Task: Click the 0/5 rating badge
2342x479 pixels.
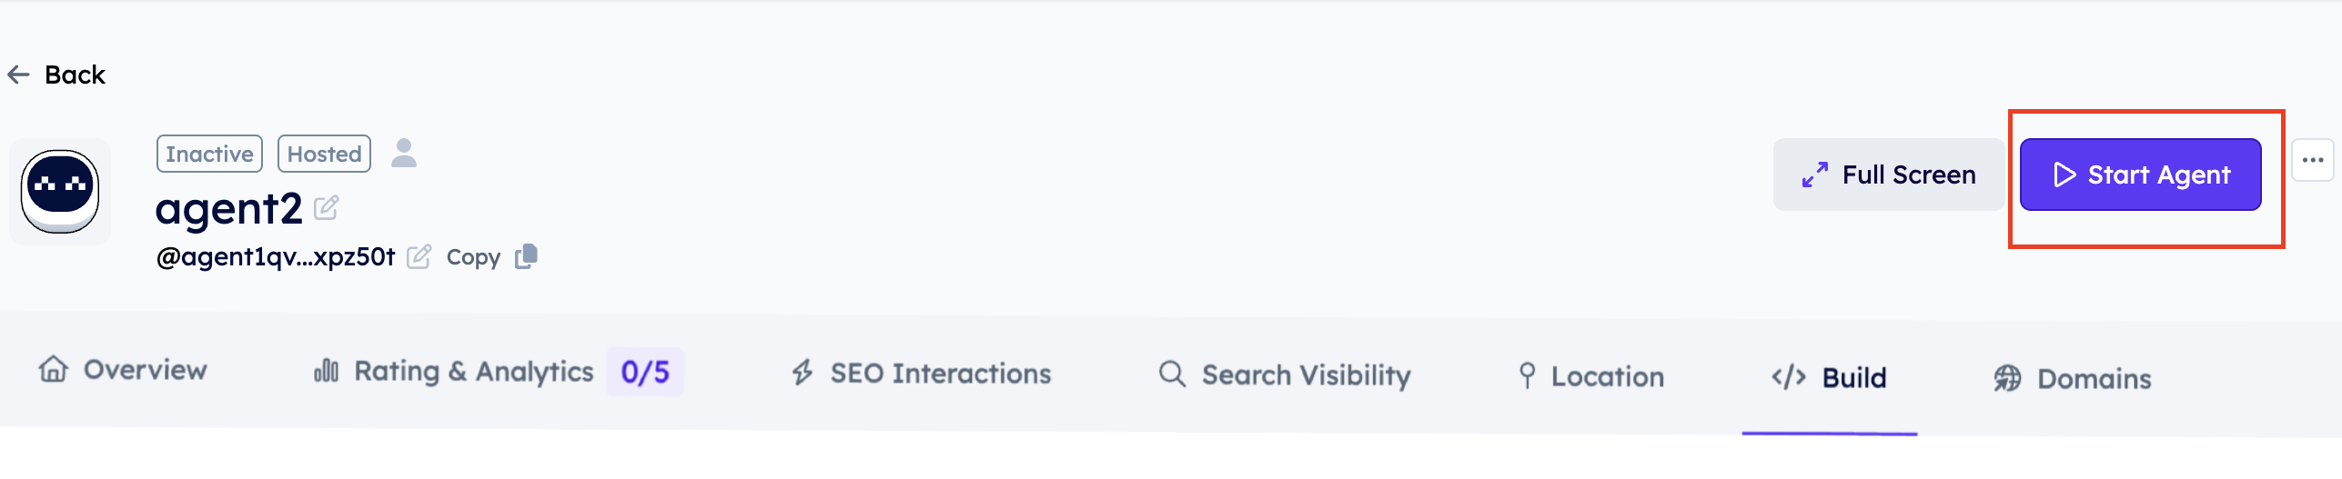Action: coord(645,372)
